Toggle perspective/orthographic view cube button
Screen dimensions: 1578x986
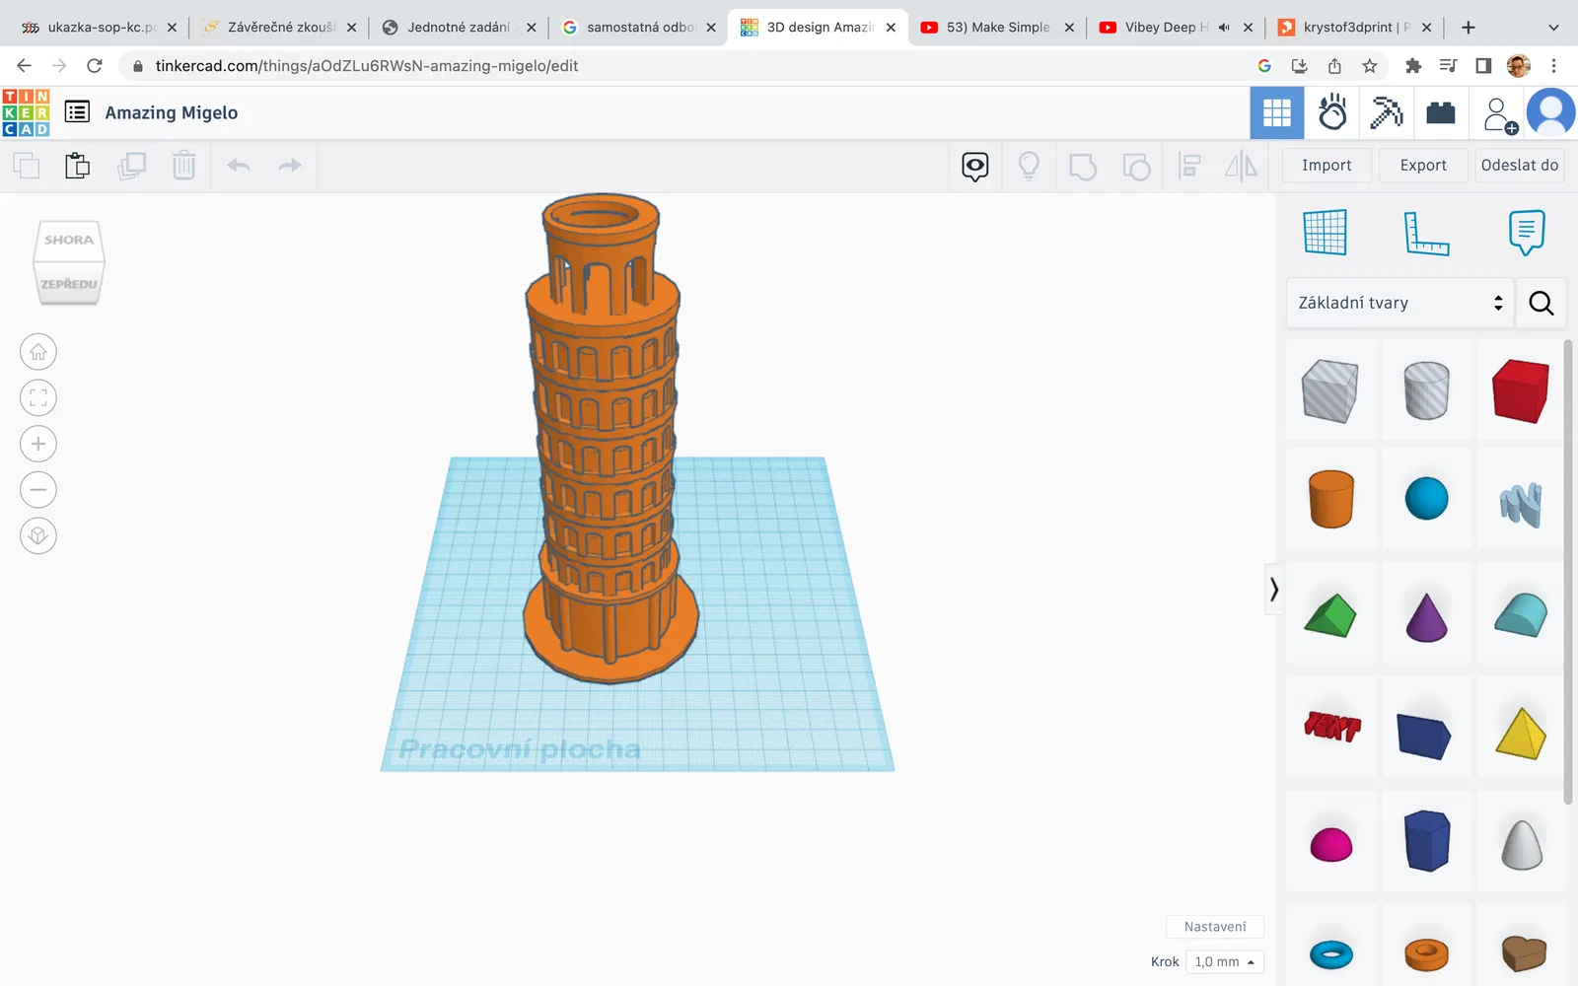click(38, 535)
